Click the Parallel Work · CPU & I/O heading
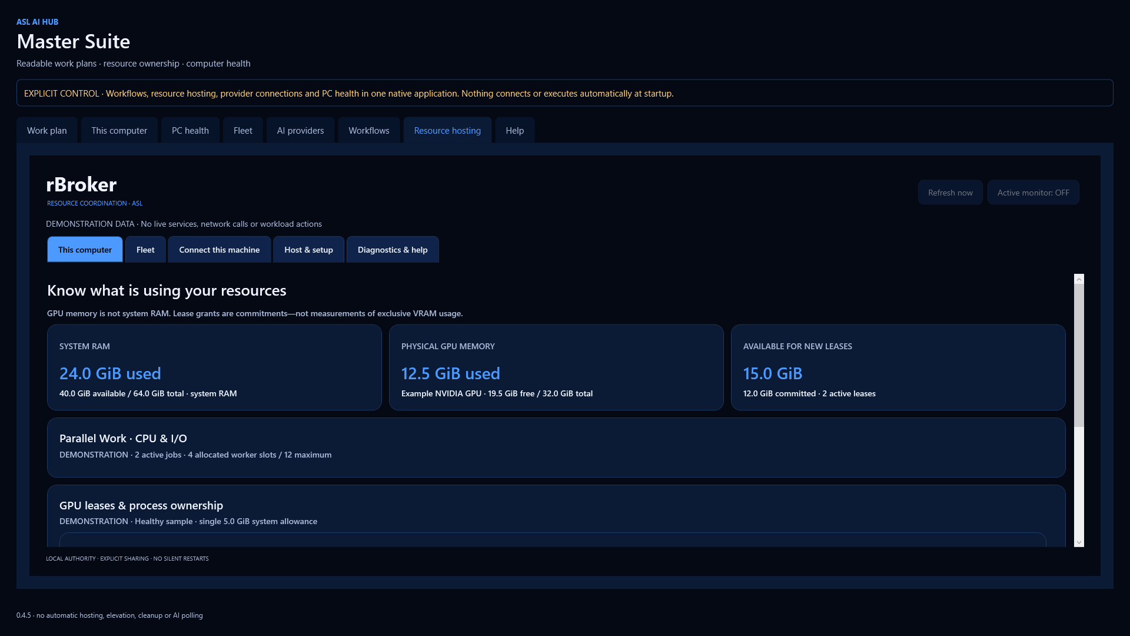Image resolution: width=1130 pixels, height=636 pixels. 123,438
